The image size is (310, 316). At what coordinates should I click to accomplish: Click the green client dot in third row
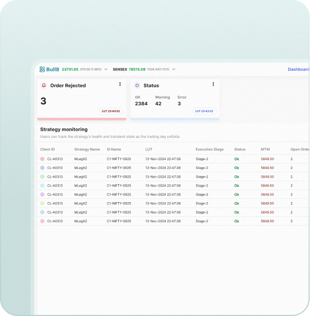[x=42, y=177]
